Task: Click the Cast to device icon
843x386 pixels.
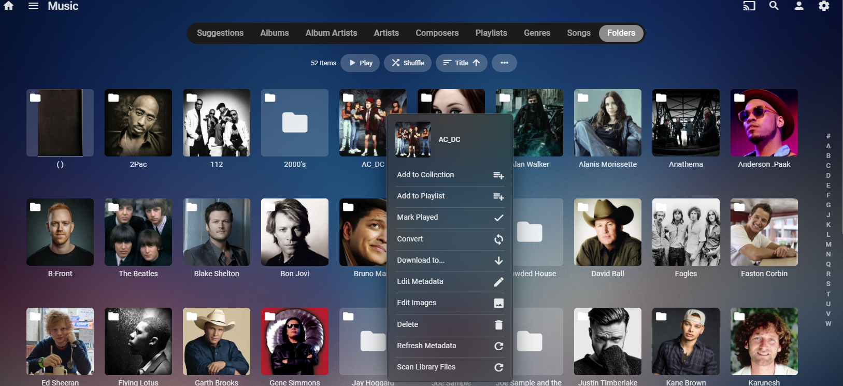Action: (x=749, y=6)
